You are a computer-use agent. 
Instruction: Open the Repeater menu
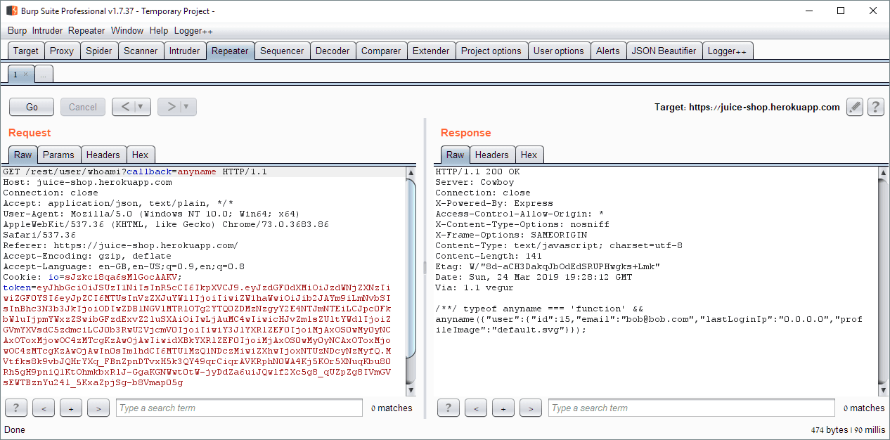coord(86,30)
